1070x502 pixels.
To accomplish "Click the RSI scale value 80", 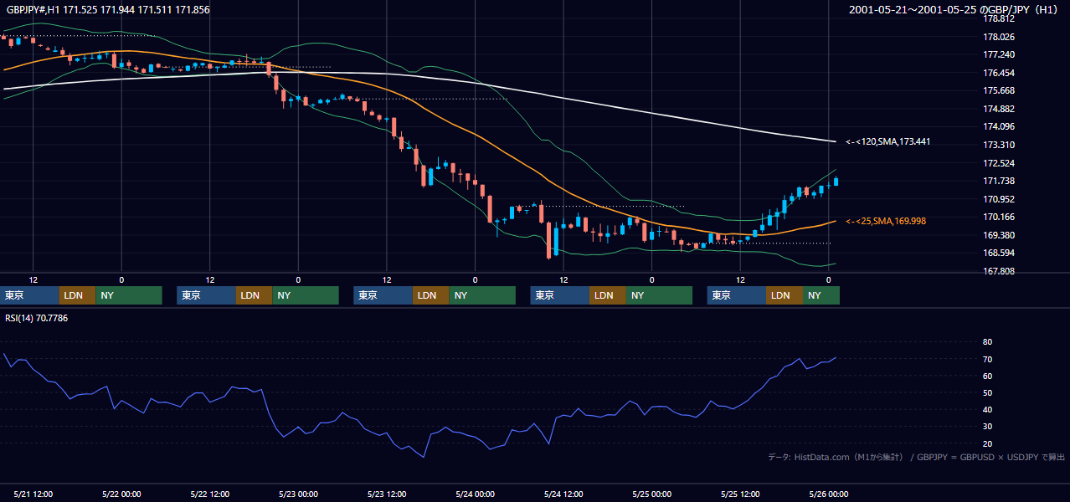I will [987, 342].
